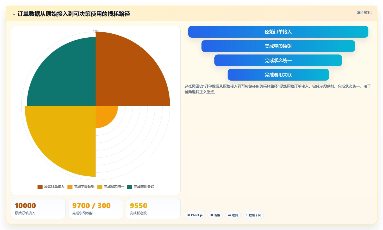The image size is (383, 230).
Task: Open the 10000 原始订单接入 data card
Action: [38, 208]
